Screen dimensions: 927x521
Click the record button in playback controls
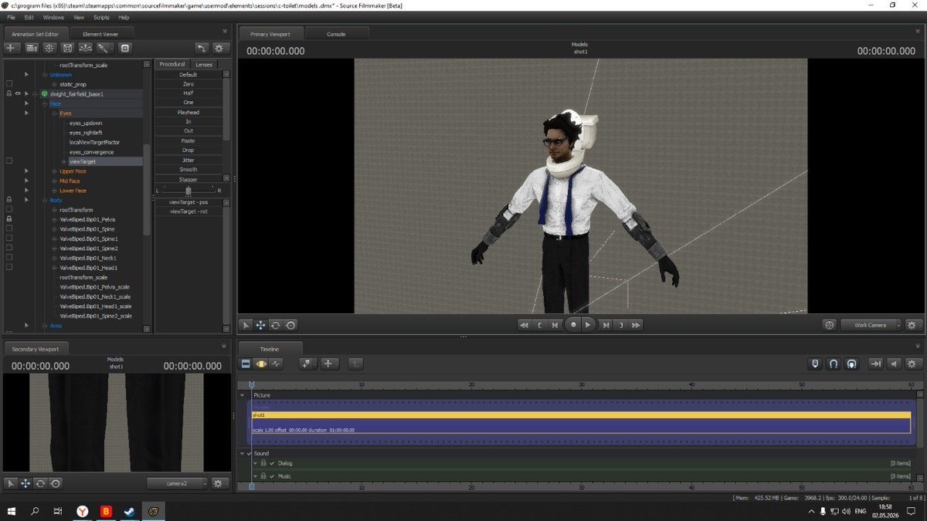573,325
